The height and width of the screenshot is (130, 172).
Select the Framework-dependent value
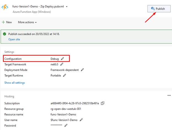tap(64, 70)
